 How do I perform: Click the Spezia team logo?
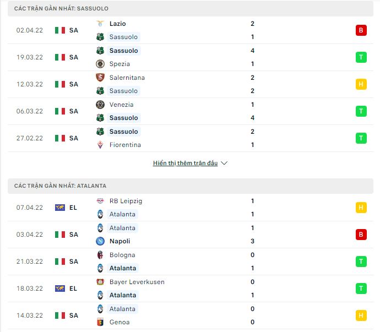click(x=100, y=64)
